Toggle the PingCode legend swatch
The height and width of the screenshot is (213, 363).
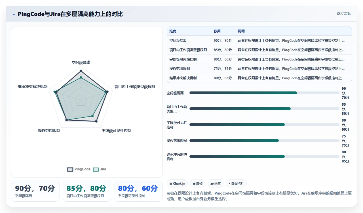point(70,169)
